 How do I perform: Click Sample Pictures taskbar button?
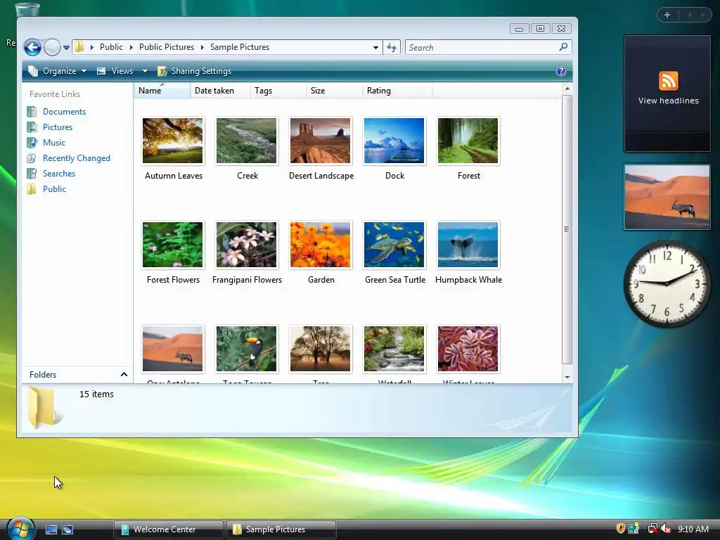pos(281,529)
